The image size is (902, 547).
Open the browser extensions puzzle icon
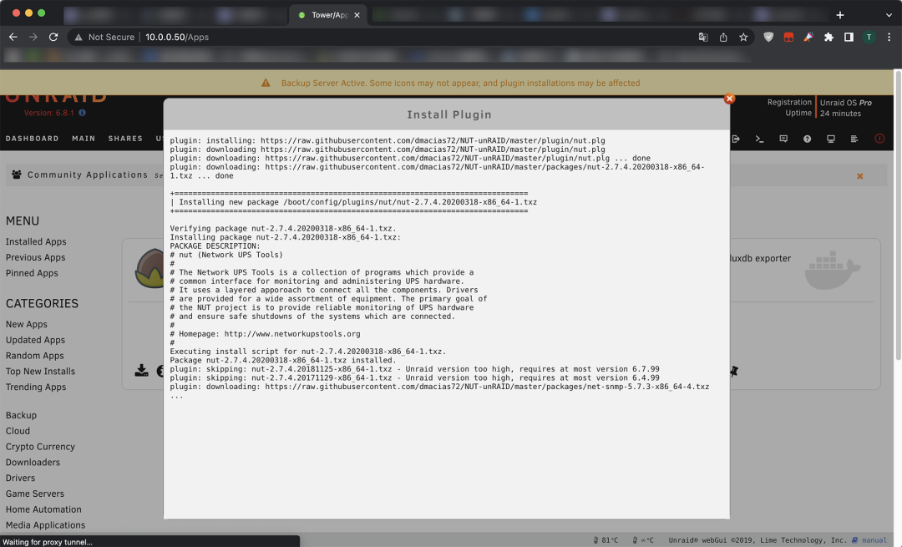point(829,38)
